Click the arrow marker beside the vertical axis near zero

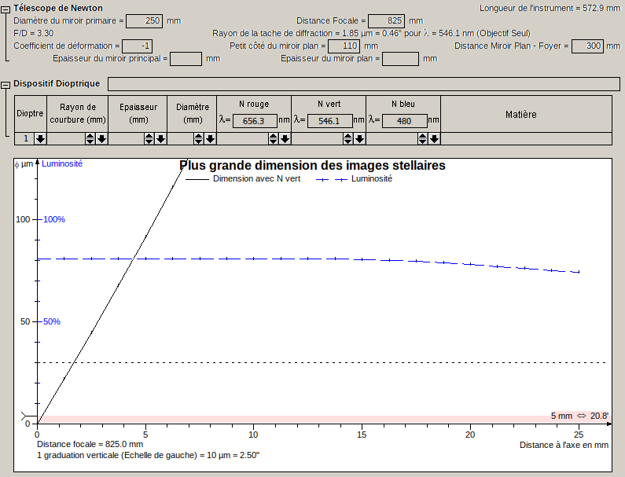[x=29, y=416]
